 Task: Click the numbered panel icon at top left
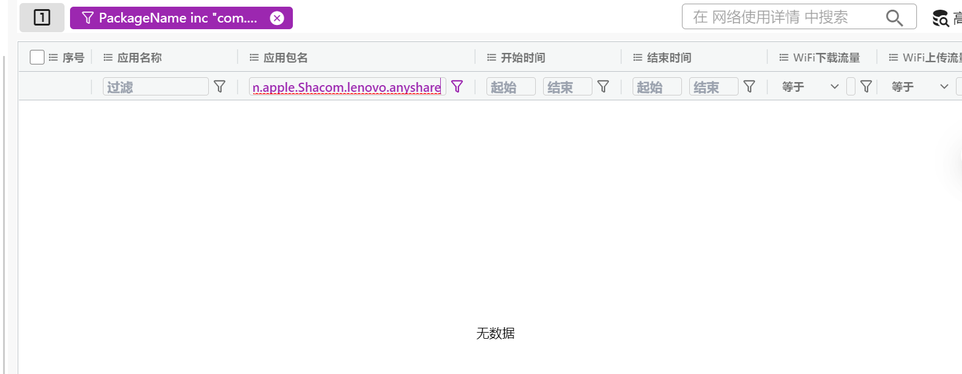42,18
